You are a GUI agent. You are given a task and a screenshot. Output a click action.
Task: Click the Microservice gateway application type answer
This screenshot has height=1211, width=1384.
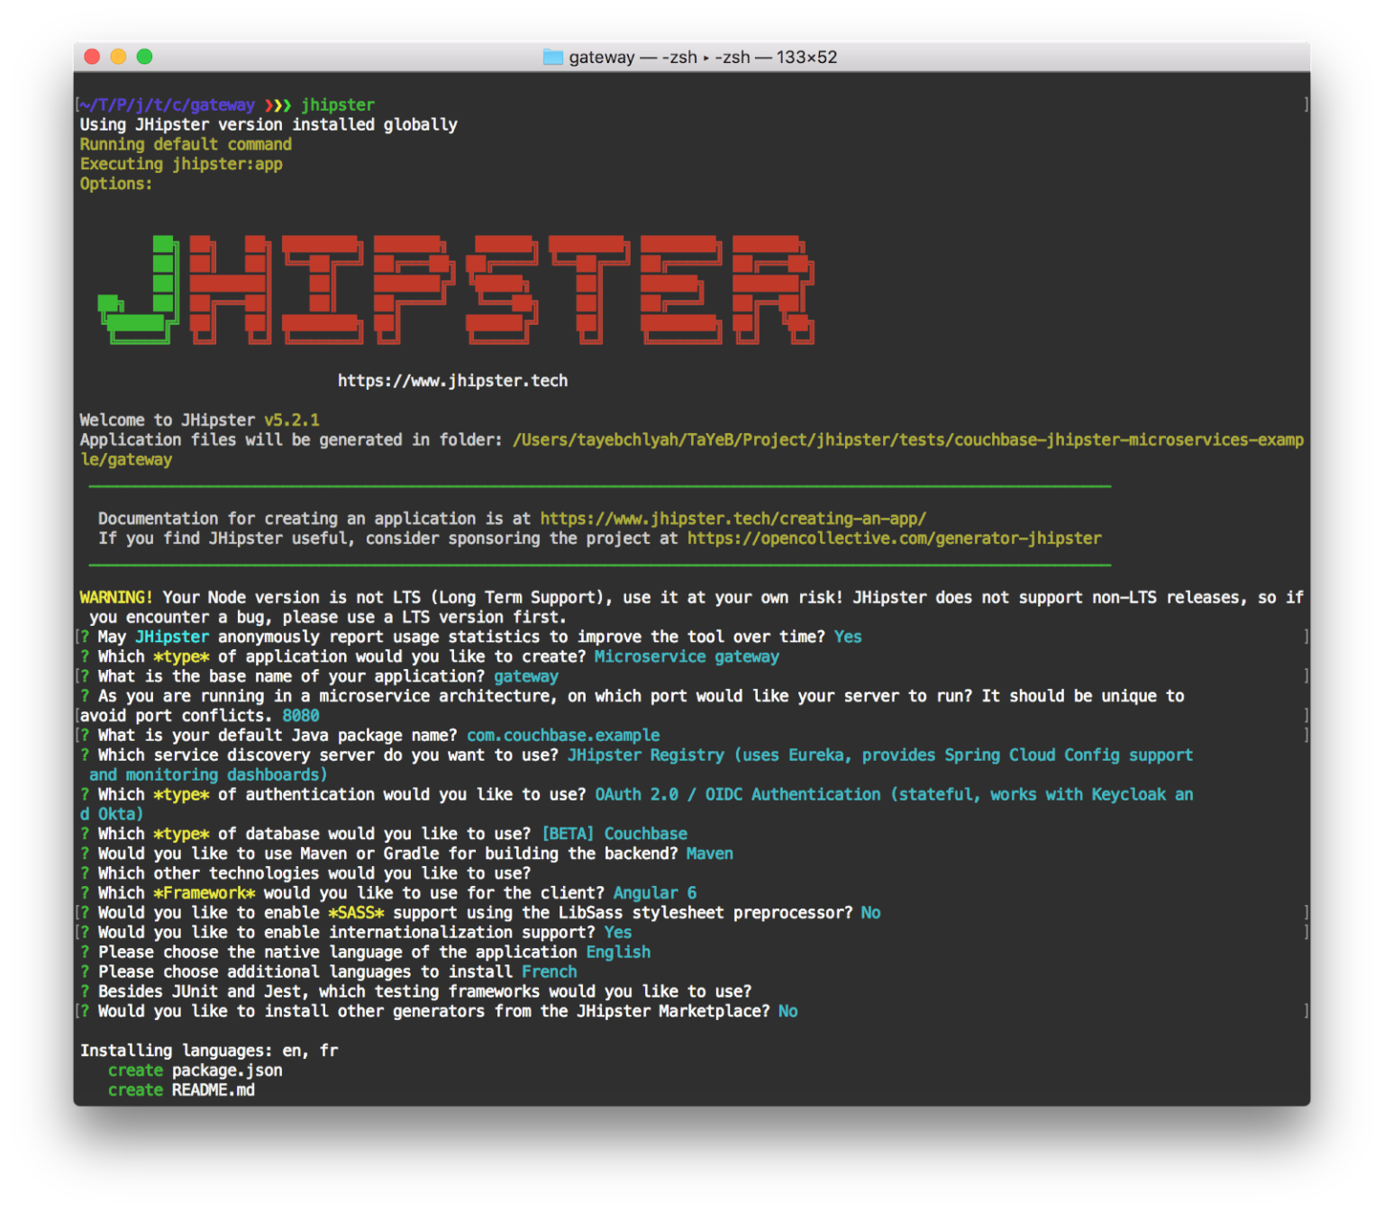coord(686,656)
